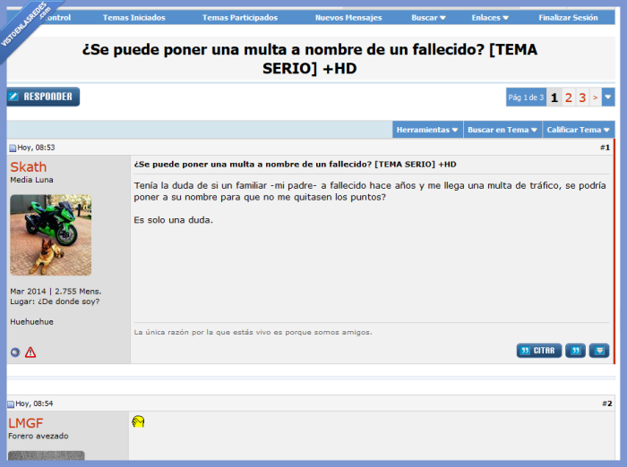Click the post icon next to Hoy, 08:53
The width and height of the screenshot is (627, 467).
pos(13,149)
